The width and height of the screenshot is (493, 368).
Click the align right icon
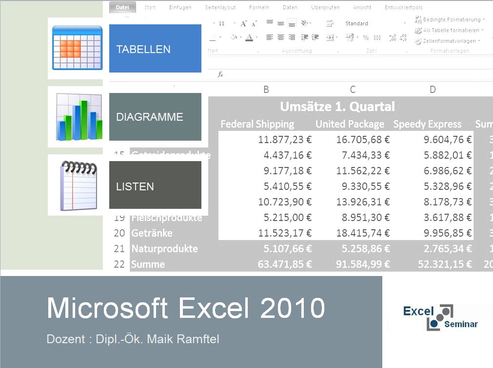(x=292, y=37)
